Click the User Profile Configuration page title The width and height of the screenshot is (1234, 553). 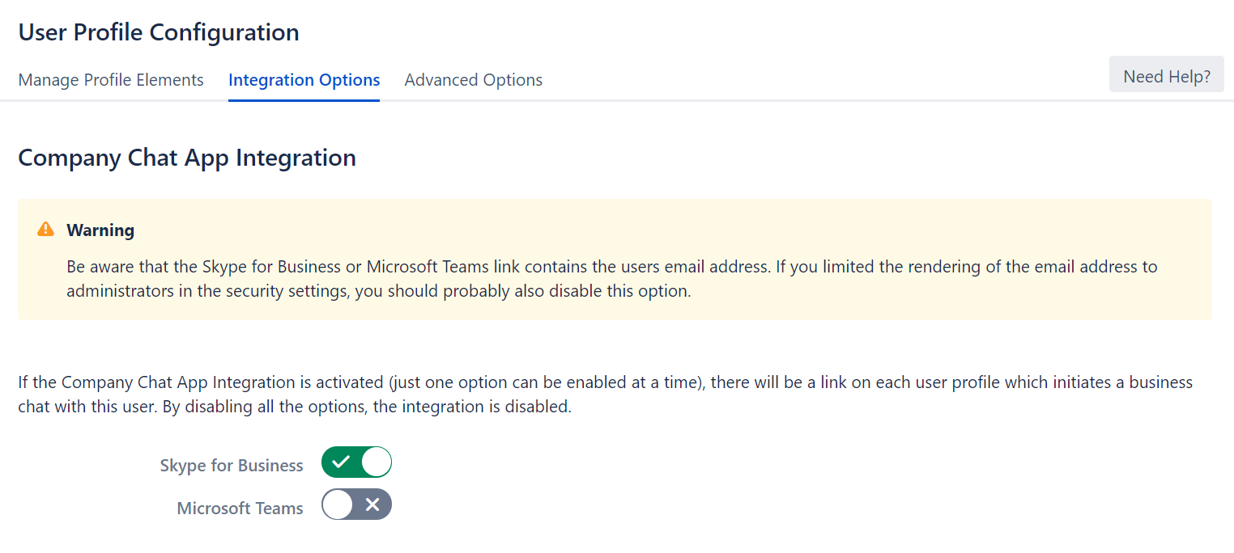pyautogui.click(x=159, y=32)
